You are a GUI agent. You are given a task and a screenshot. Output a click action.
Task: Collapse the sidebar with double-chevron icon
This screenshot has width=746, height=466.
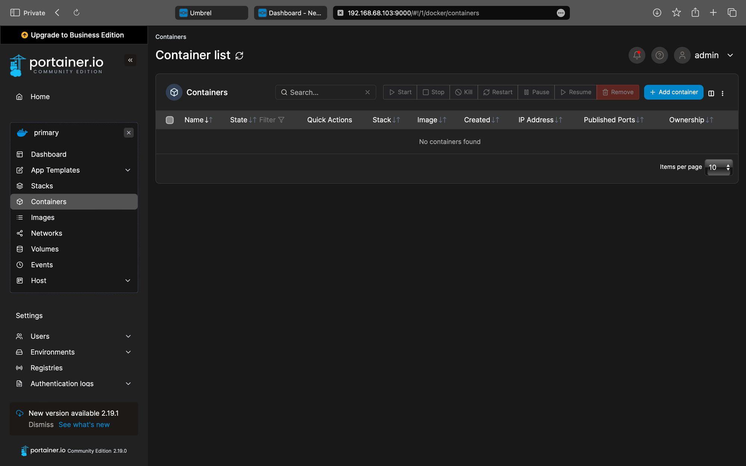(130, 60)
